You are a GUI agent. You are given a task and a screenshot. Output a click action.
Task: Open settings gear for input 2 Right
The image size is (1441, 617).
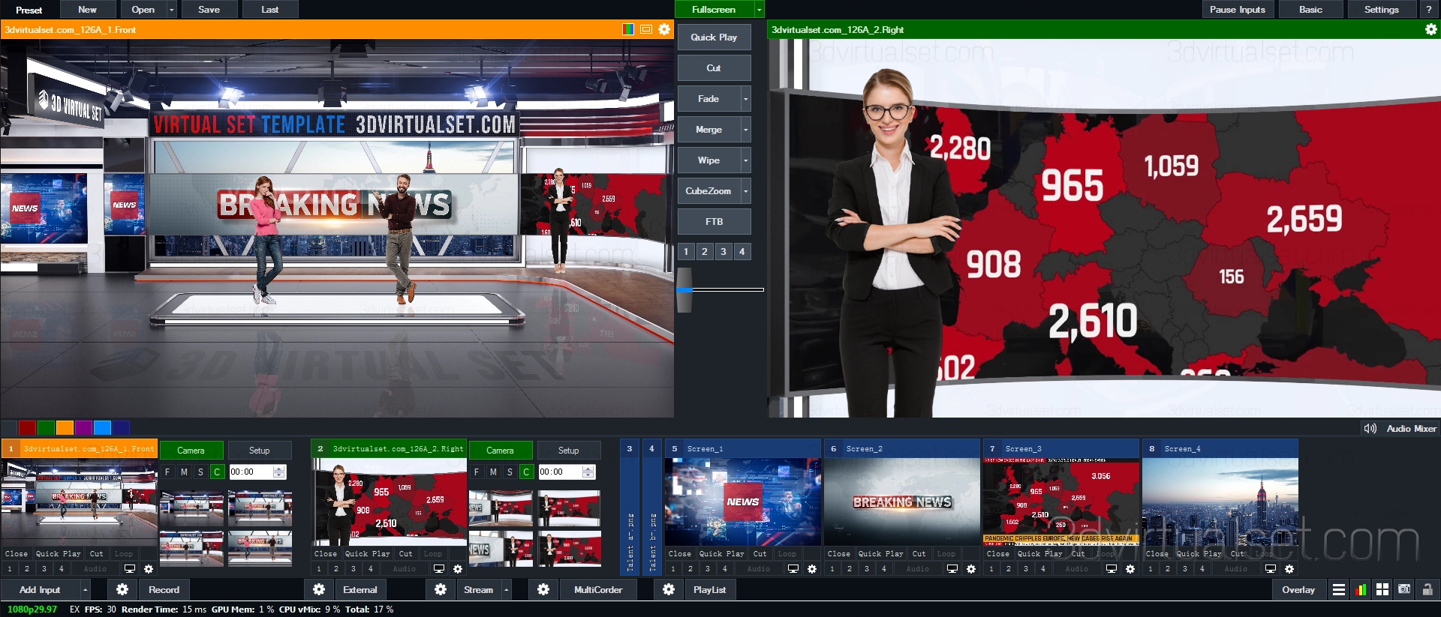tap(458, 569)
